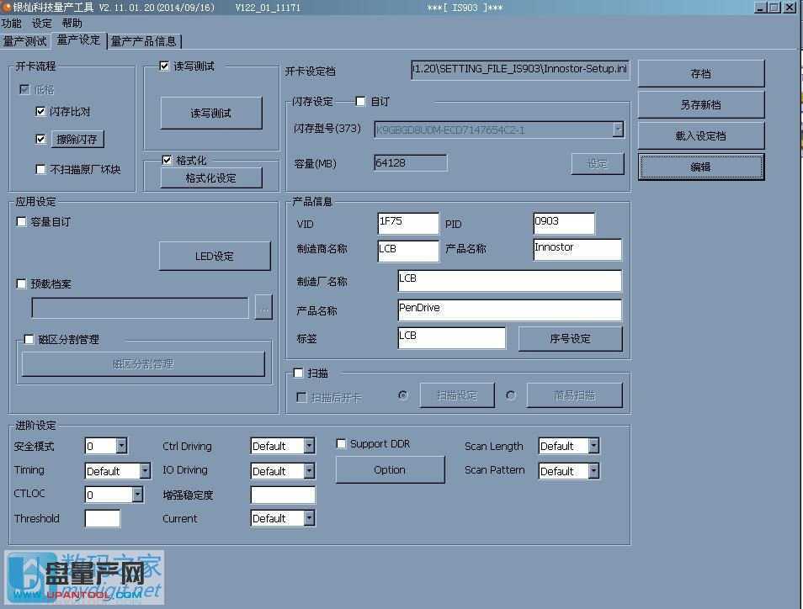Image resolution: width=803 pixels, height=609 pixels.
Task: Open the Timing dropdown
Action: click(x=146, y=470)
